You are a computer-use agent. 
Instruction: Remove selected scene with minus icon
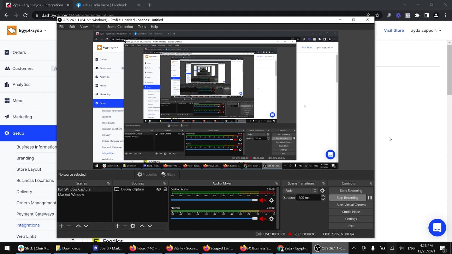[69, 226]
